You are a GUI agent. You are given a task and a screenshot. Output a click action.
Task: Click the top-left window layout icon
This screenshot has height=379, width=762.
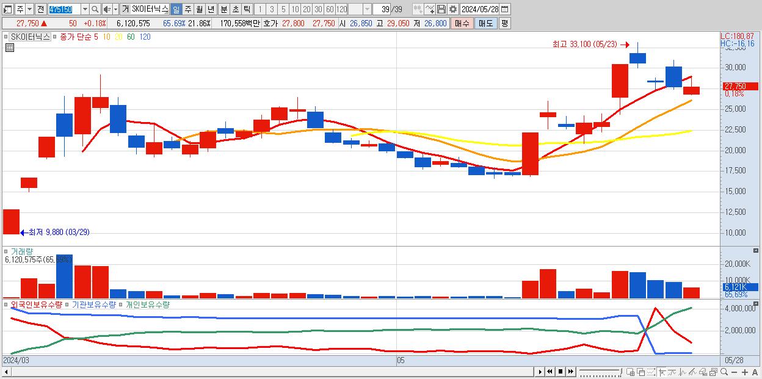tap(8, 9)
